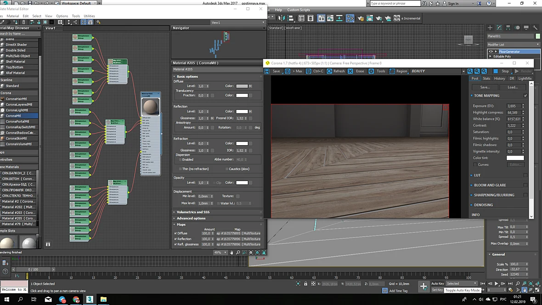
Task: Toggle FloorGenerator modifier eye visibility
Action: coord(491,51)
